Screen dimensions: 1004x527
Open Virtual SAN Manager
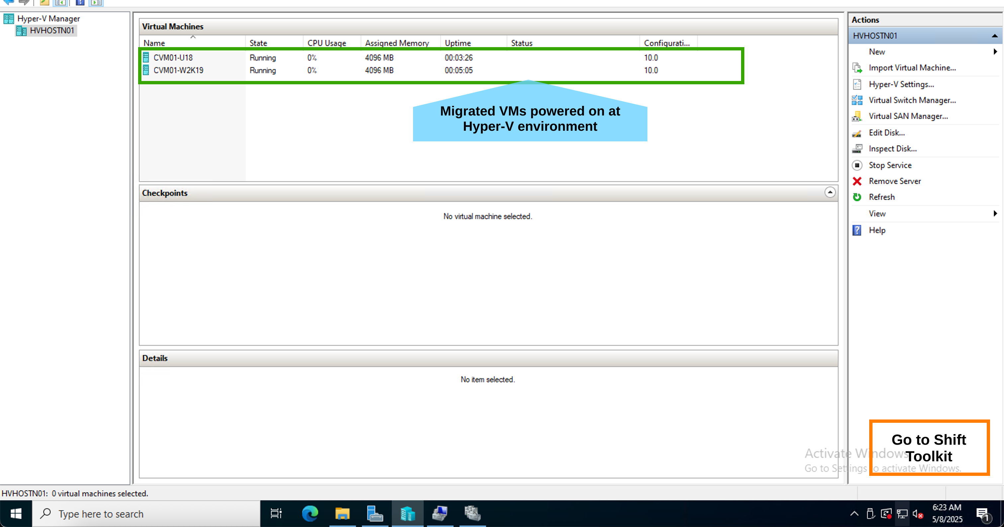coord(908,116)
